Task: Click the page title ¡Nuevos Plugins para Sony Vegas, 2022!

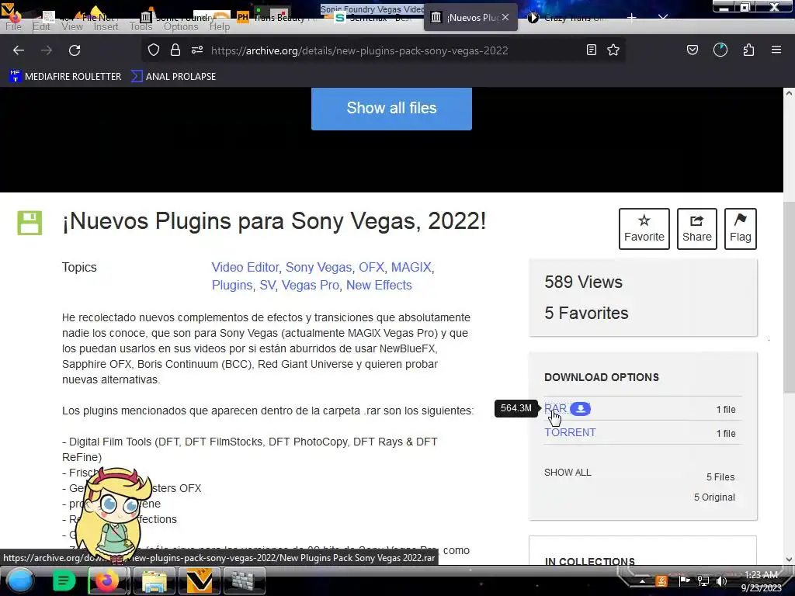Action: point(274,221)
